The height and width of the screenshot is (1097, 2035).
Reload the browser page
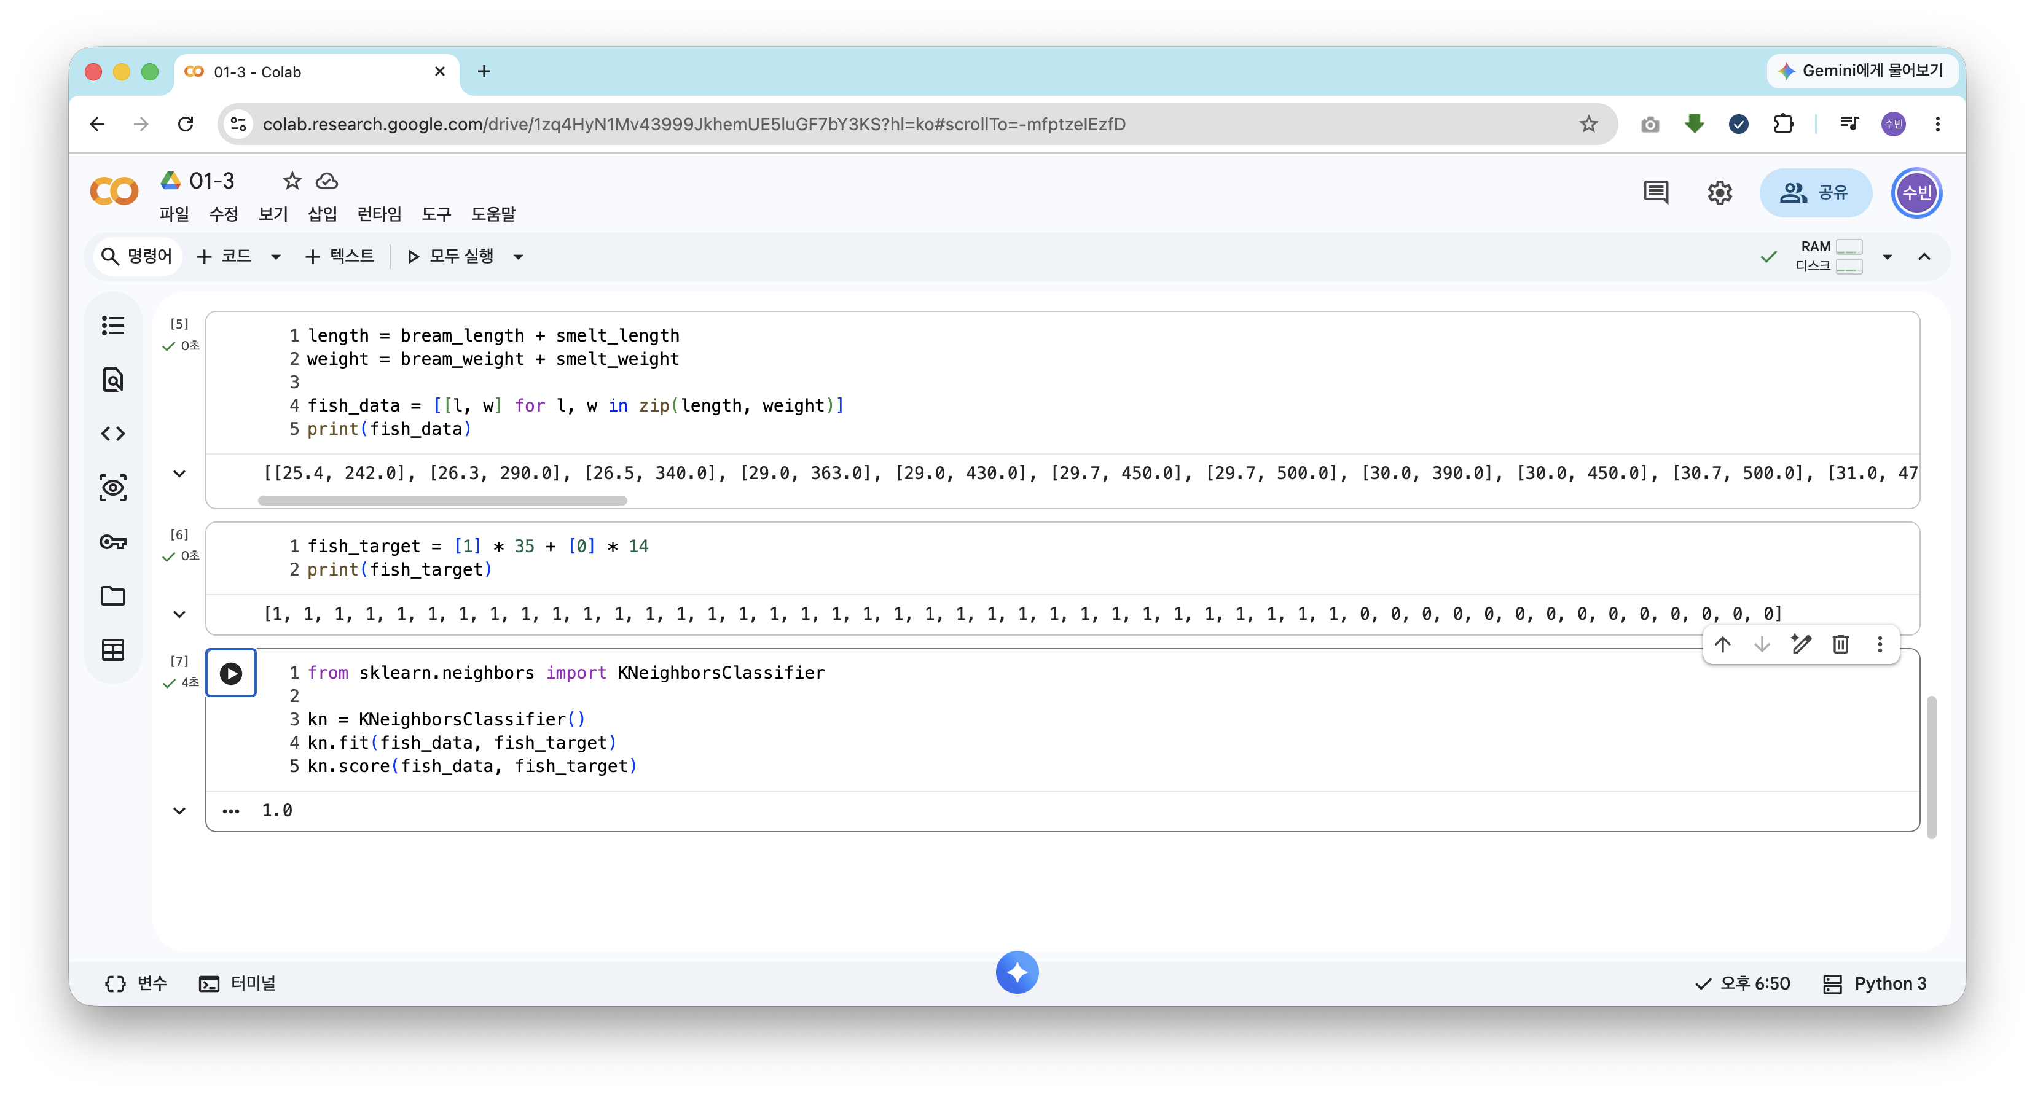click(186, 124)
